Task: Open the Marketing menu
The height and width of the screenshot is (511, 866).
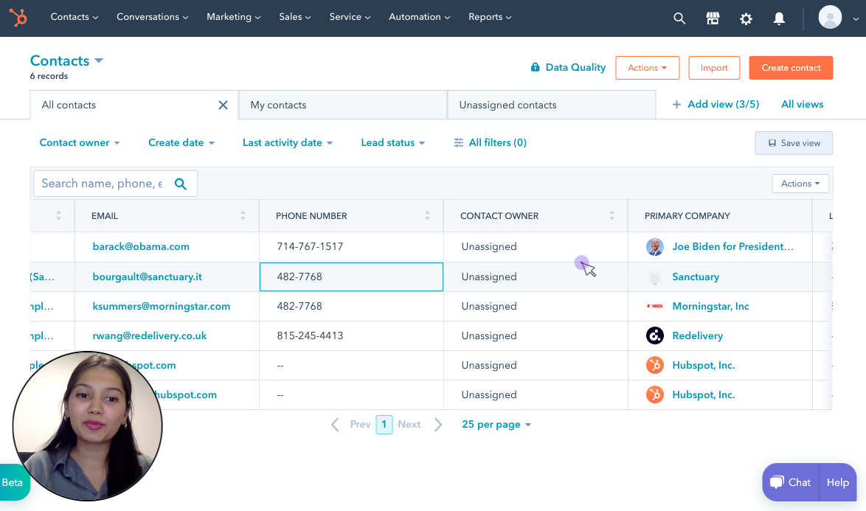Action: [233, 17]
